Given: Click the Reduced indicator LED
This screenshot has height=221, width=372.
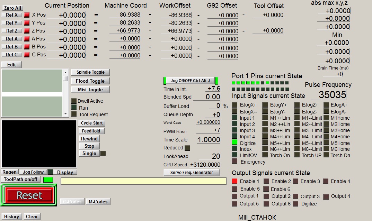Looking at the screenshot, I should point(187,148).
